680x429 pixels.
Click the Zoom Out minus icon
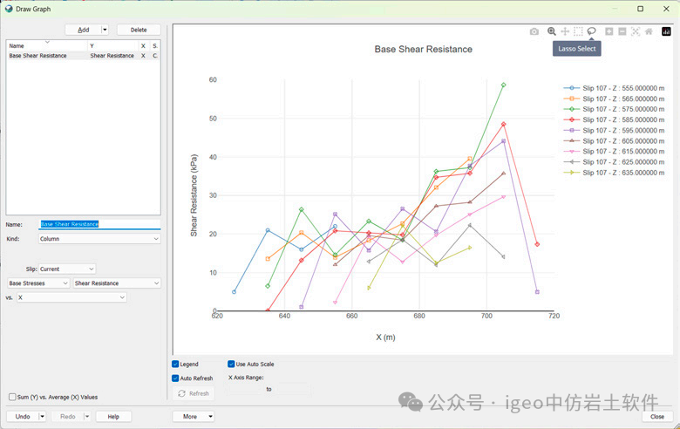click(x=622, y=31)
